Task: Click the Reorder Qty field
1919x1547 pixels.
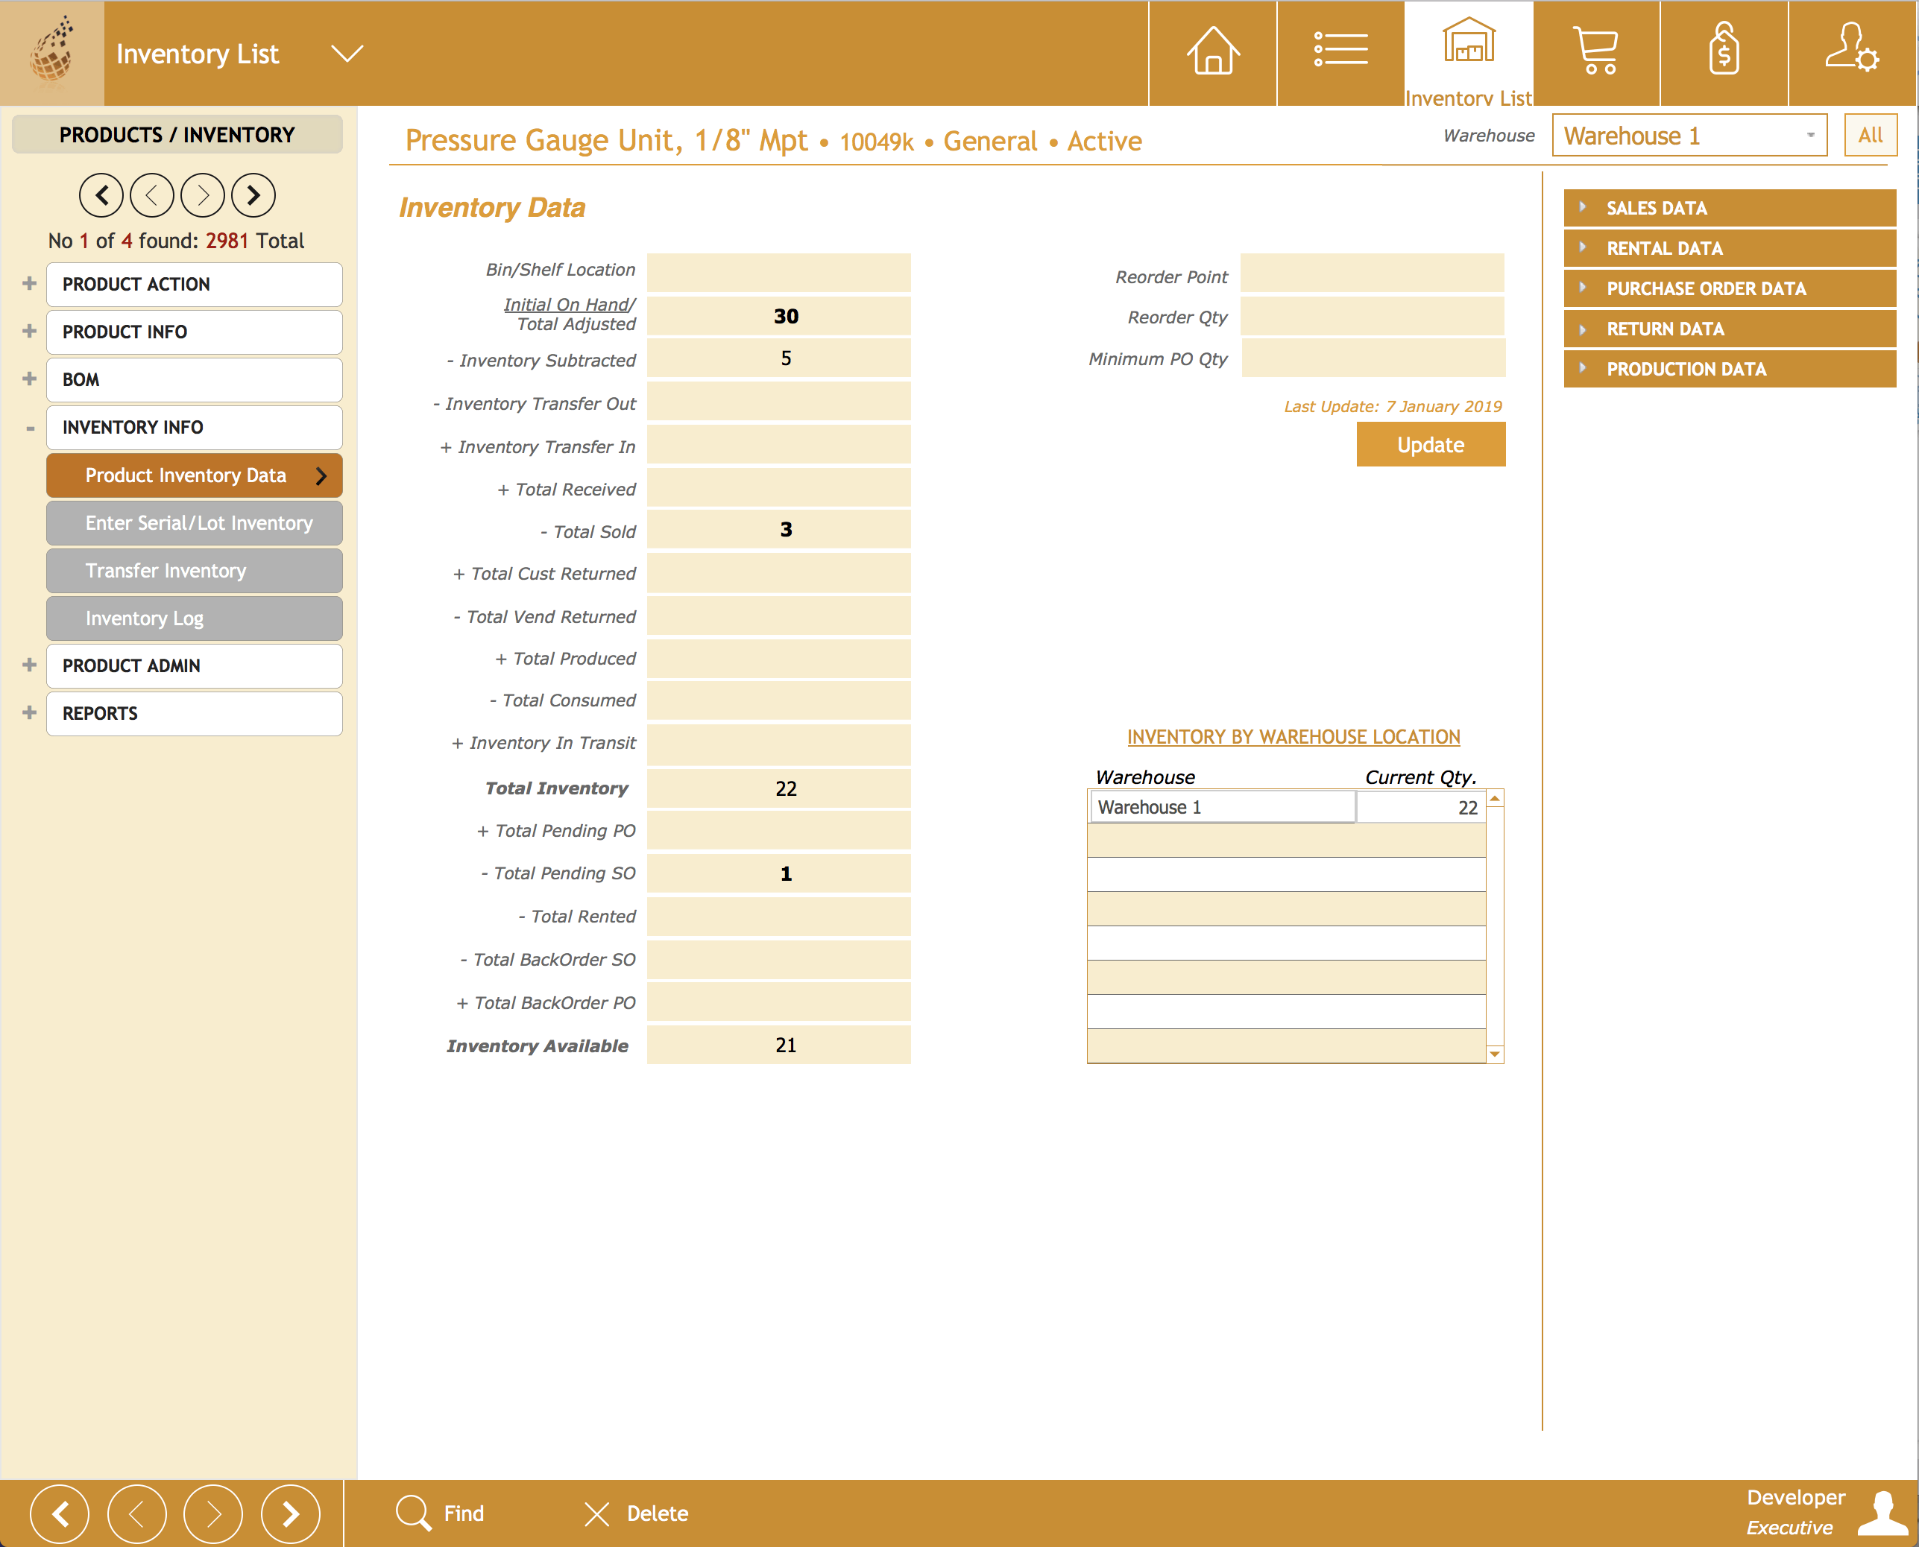Action: pyautogui.click(x=1372, y=317)
